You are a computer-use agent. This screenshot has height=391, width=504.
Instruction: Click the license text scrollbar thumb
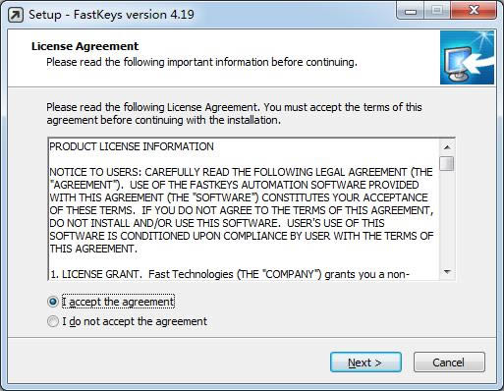coord(447,163)
